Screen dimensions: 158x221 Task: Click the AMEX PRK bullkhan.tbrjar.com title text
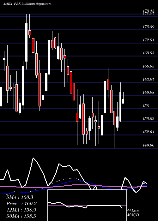[x=27, y=4]
